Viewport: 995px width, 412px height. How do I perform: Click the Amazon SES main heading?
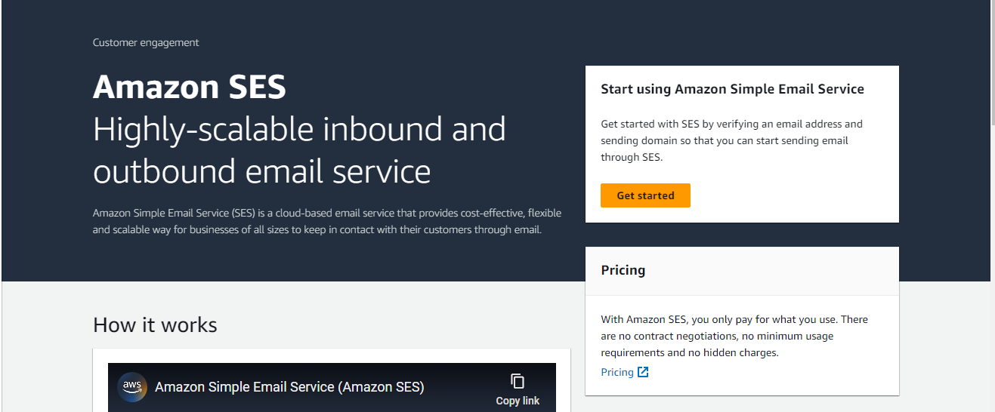click(x=190, y=88)
